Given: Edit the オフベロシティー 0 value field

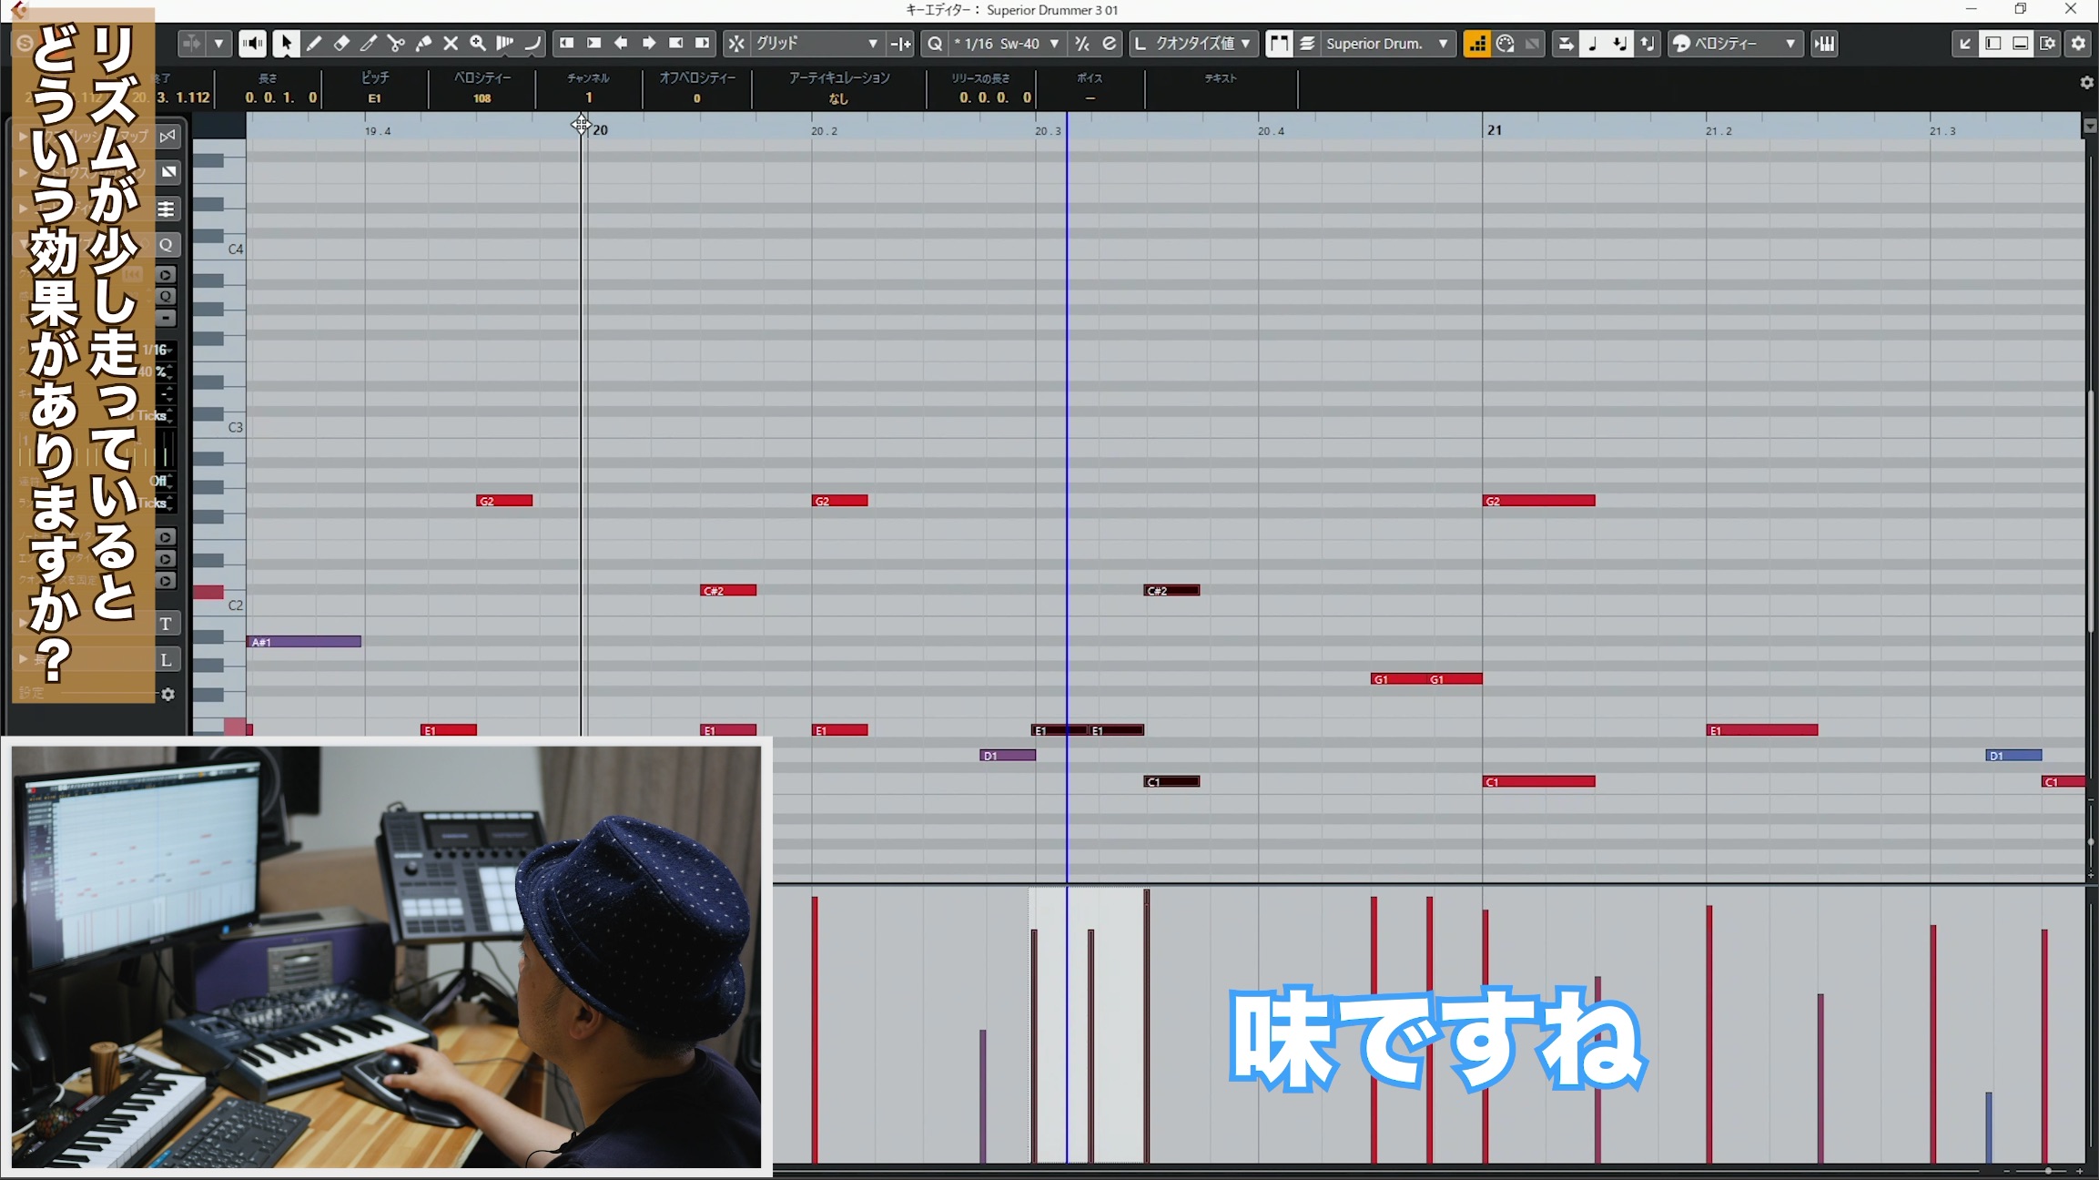Looking at the screenshot, I should pos(697,97).
